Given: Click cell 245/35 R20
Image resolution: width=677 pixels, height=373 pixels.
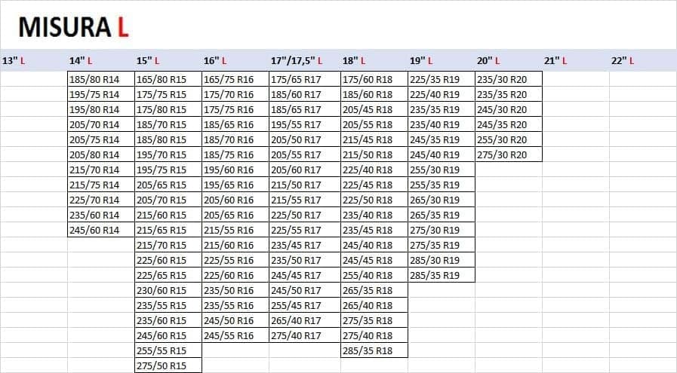Looking at the screenshot, I should point(509,124).
